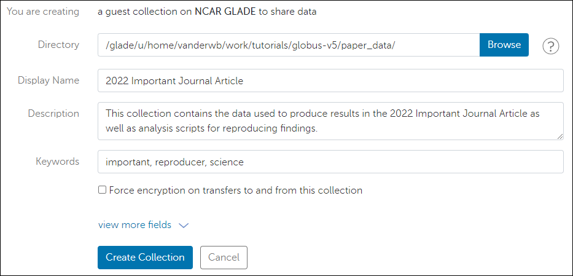Click the 'Display Name' field label
Screen dimensions: 573x276
(49, 81)
